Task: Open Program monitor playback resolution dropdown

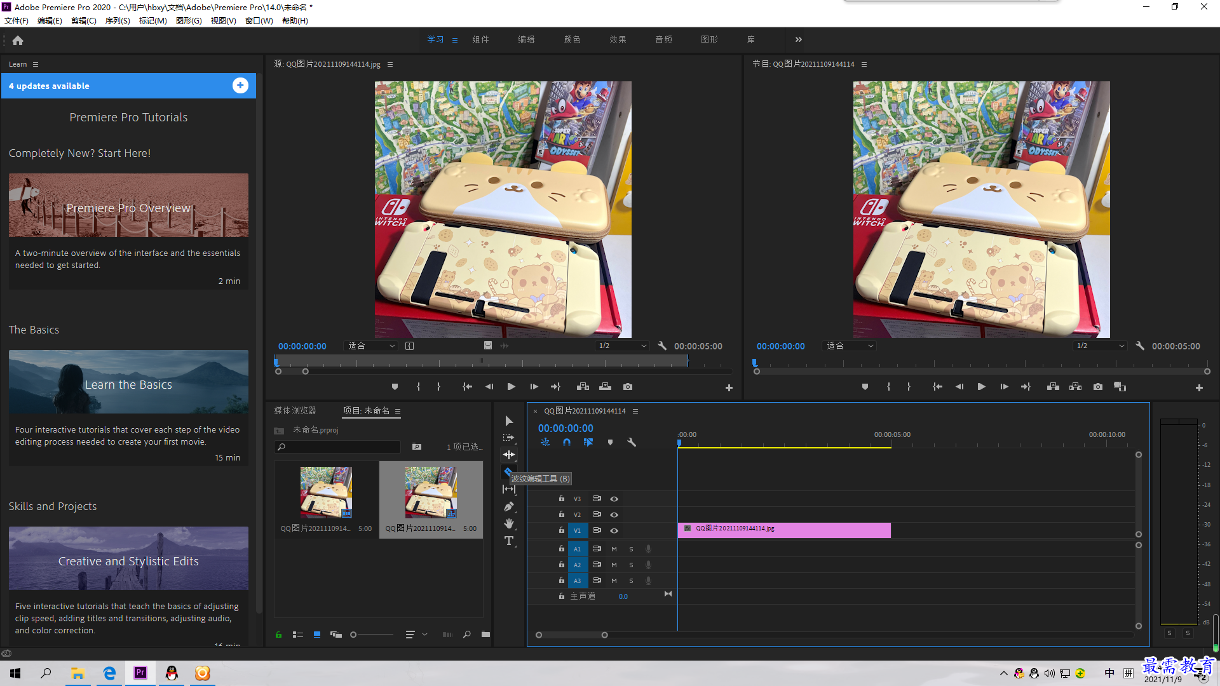Action: pos(1100,346)
